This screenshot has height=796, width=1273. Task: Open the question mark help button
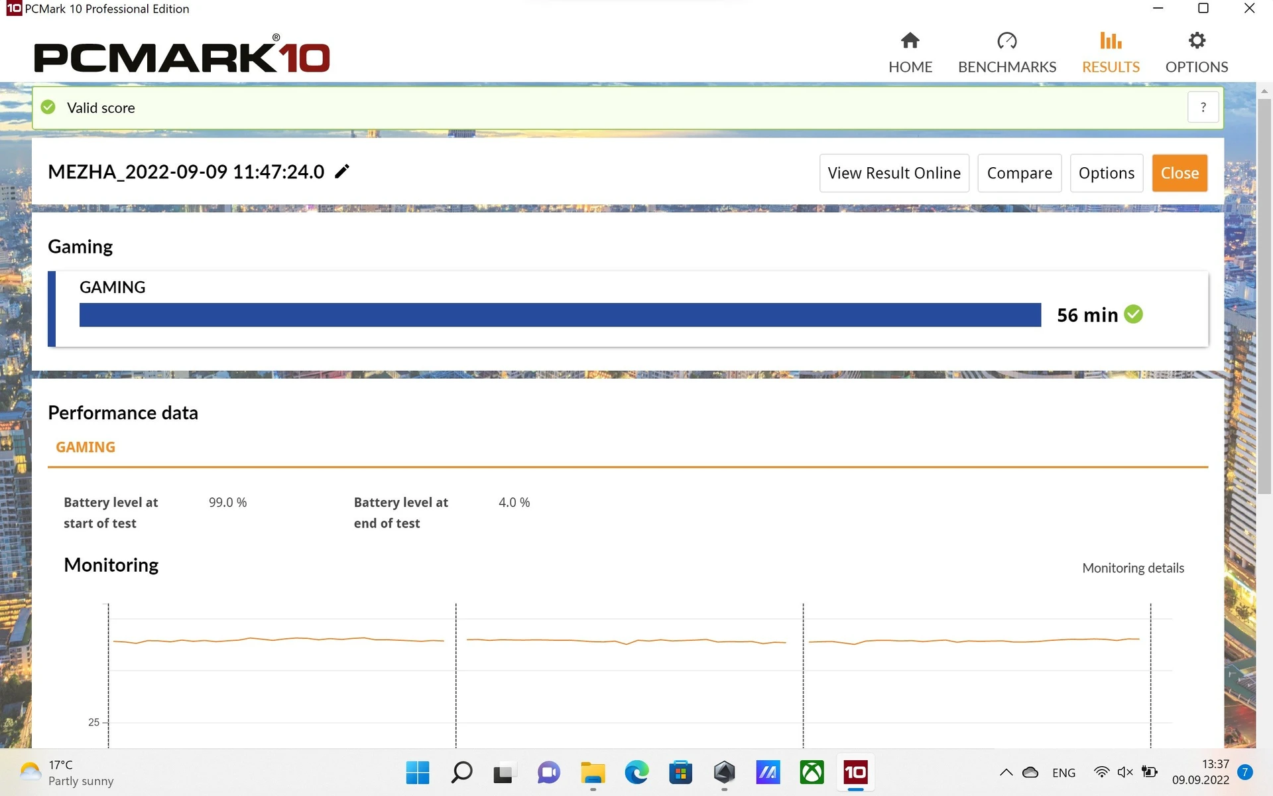coord(1203,107)
